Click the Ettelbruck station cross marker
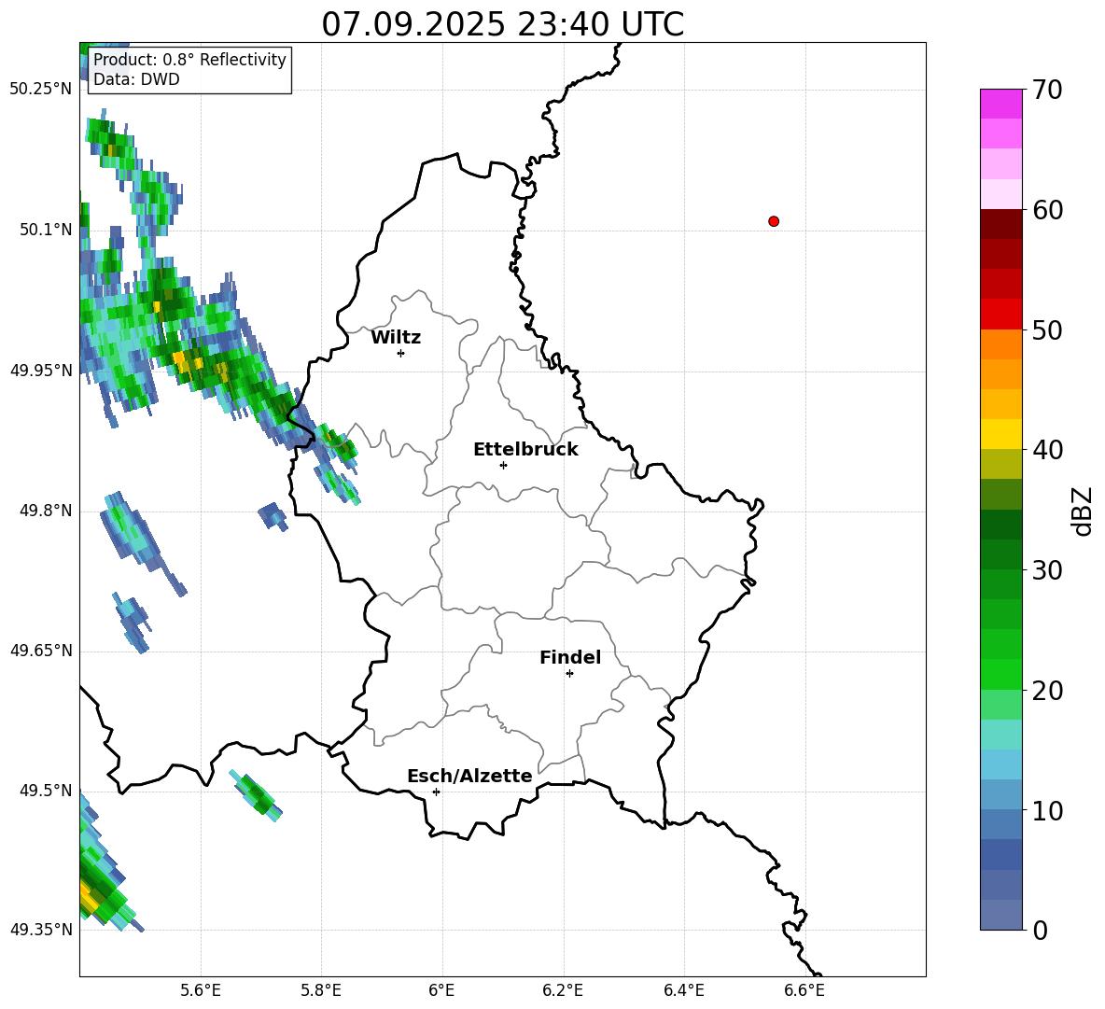The width and height of the screenshot is (1105, 1009). pyautogui.click(x=503, y=465)
